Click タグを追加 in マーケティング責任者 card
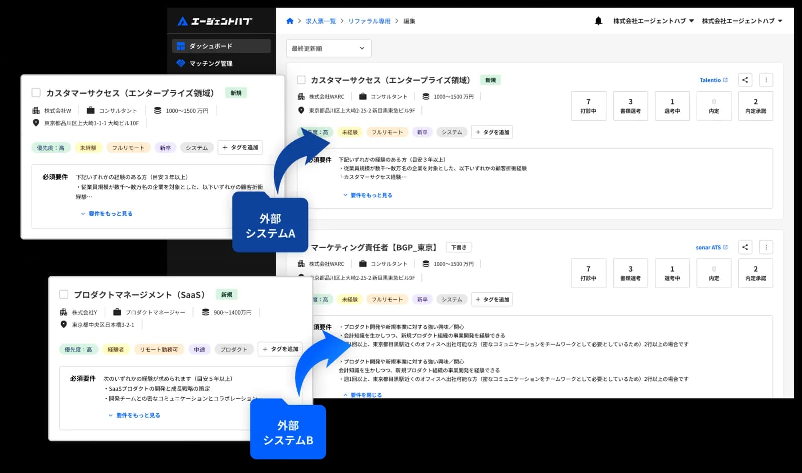 (x=492, y=299)
